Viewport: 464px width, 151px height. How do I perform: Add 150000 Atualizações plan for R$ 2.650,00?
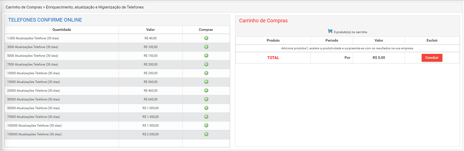coord(206,134)
